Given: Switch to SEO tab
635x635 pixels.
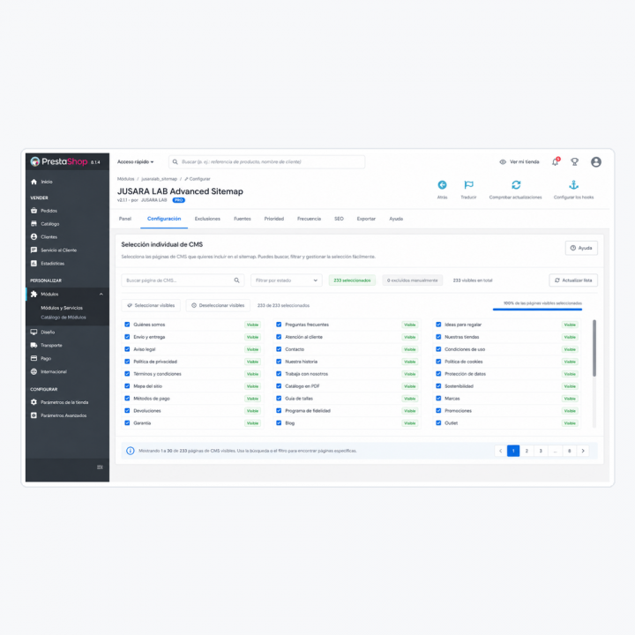Looking at the screenshot, I should [339, 219].
